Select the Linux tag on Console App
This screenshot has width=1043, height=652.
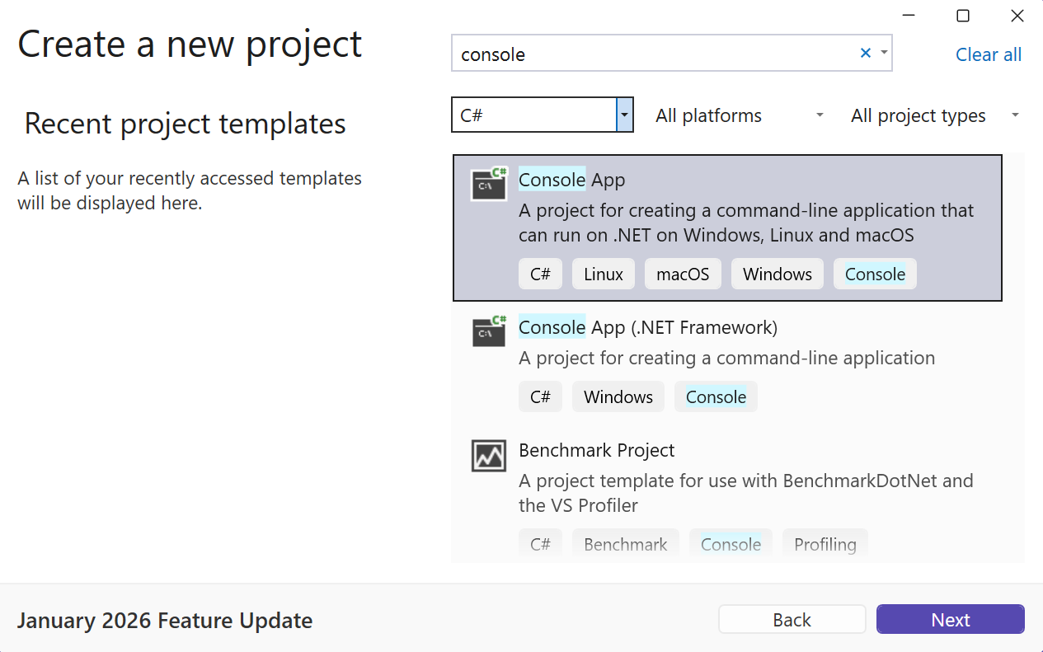pyautogui.click(x=603, y=273)
